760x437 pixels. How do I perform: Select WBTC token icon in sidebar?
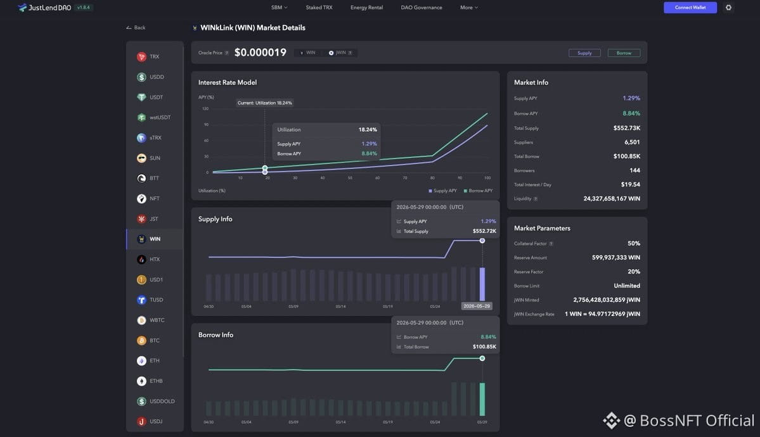(141, 320)
